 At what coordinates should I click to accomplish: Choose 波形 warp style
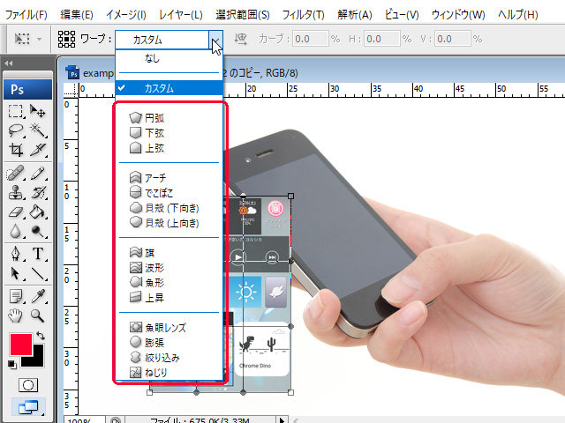tap(169, 268)
